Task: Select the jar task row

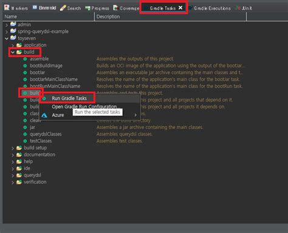Action: tap(32, 127)
